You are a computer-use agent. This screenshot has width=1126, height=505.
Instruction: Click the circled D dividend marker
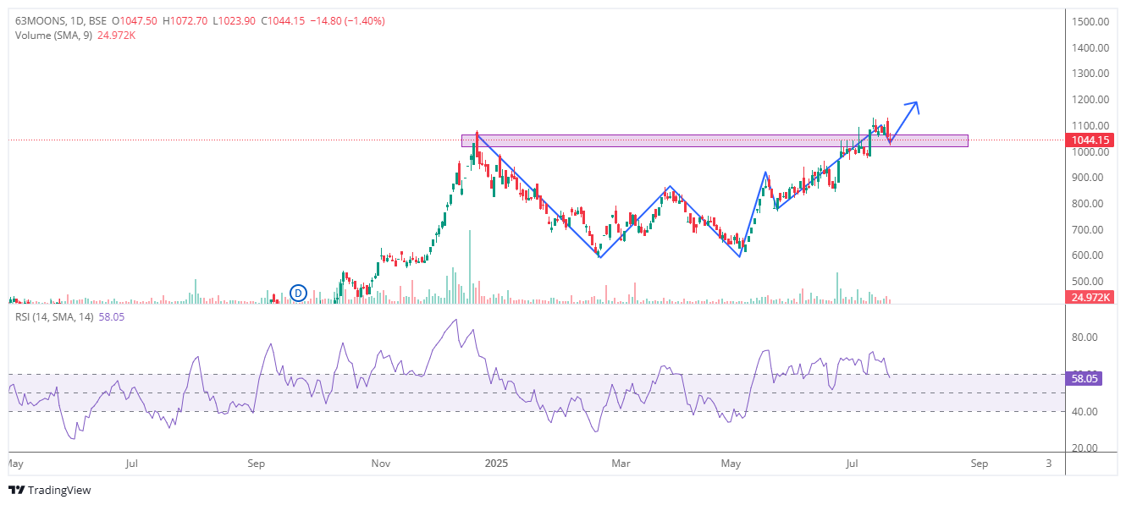pyautogui.click(x=298, y=293)
